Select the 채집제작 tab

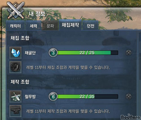tap(70, 25)
